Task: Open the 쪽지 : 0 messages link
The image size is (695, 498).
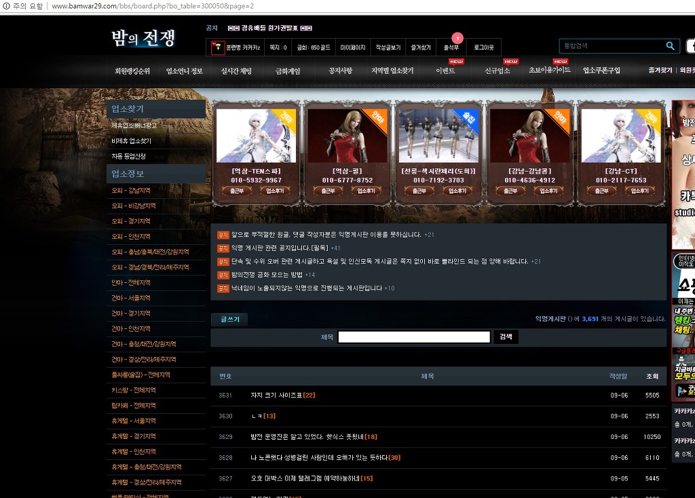Action: pyautogui.click(x=278, y=47)
